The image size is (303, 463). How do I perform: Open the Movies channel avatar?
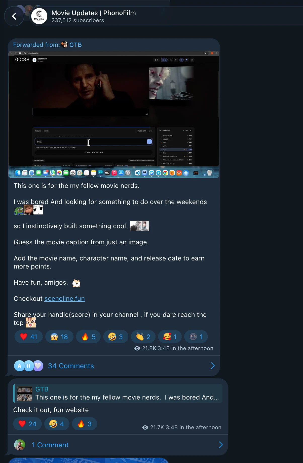39,16
